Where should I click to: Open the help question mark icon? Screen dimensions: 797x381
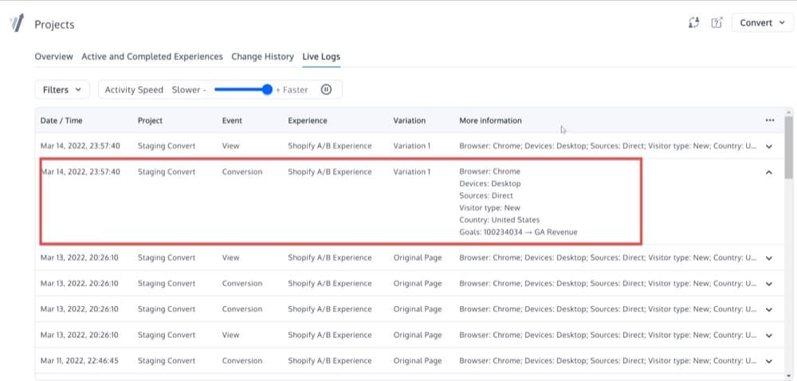point(717,23)
